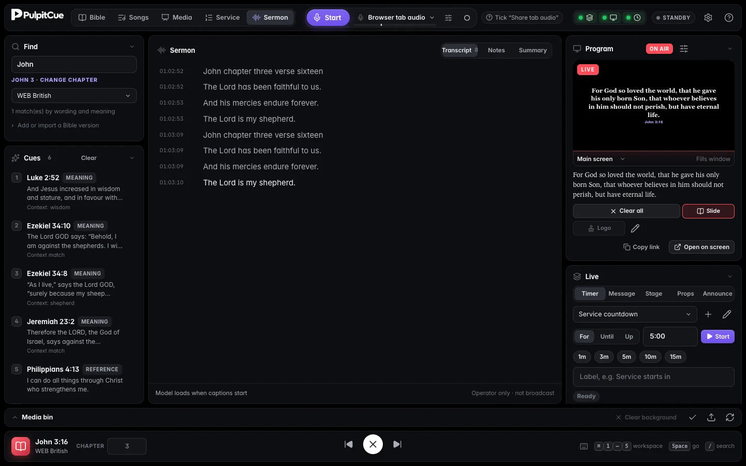Open the Browser tab audio dropdown
The height and width of the screenshot is (466, 746).
pos(396,18)
